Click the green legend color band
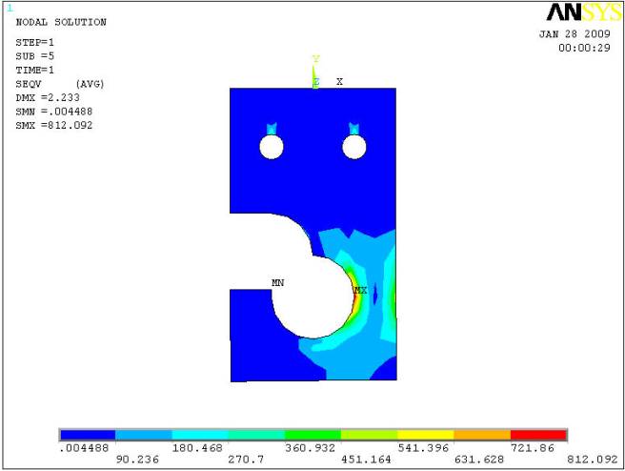 [x=312, y=435]
